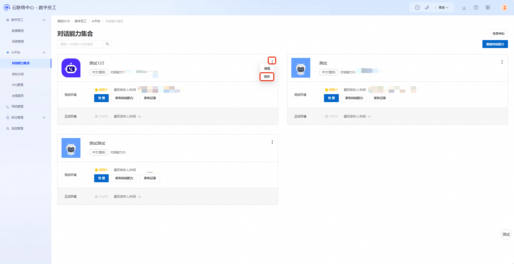Select 对话能力集合 in sidebar

21,63
